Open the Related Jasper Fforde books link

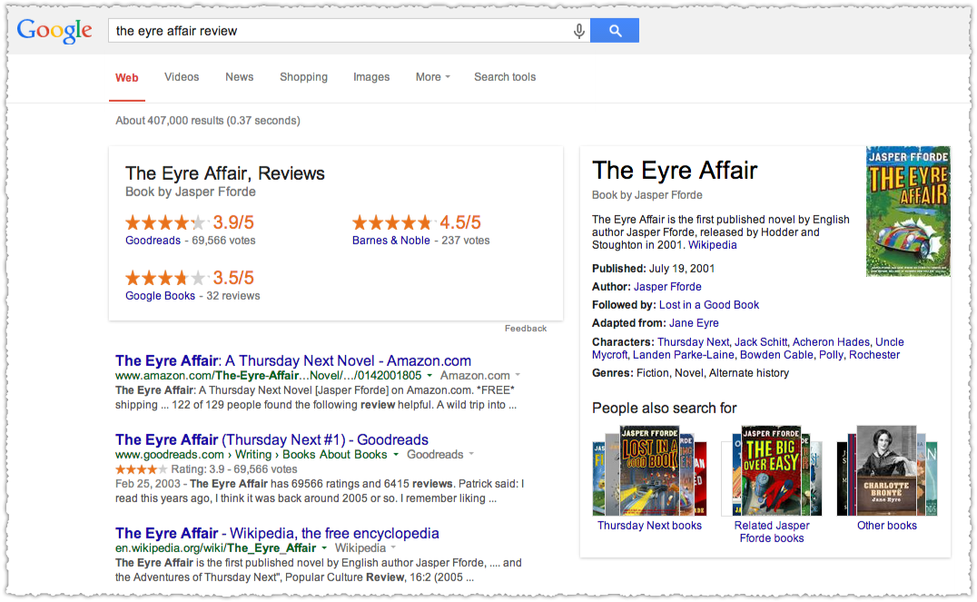click(x=772, y=531)
